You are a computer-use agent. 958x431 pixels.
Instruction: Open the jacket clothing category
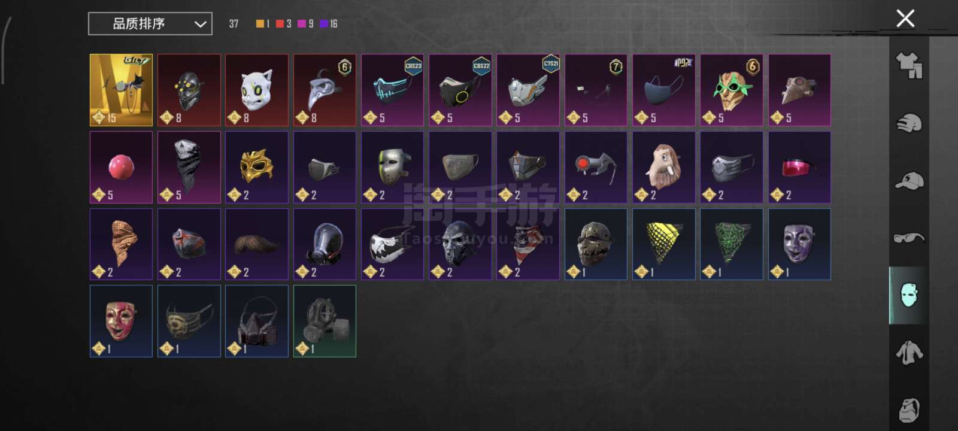point(909,353)
